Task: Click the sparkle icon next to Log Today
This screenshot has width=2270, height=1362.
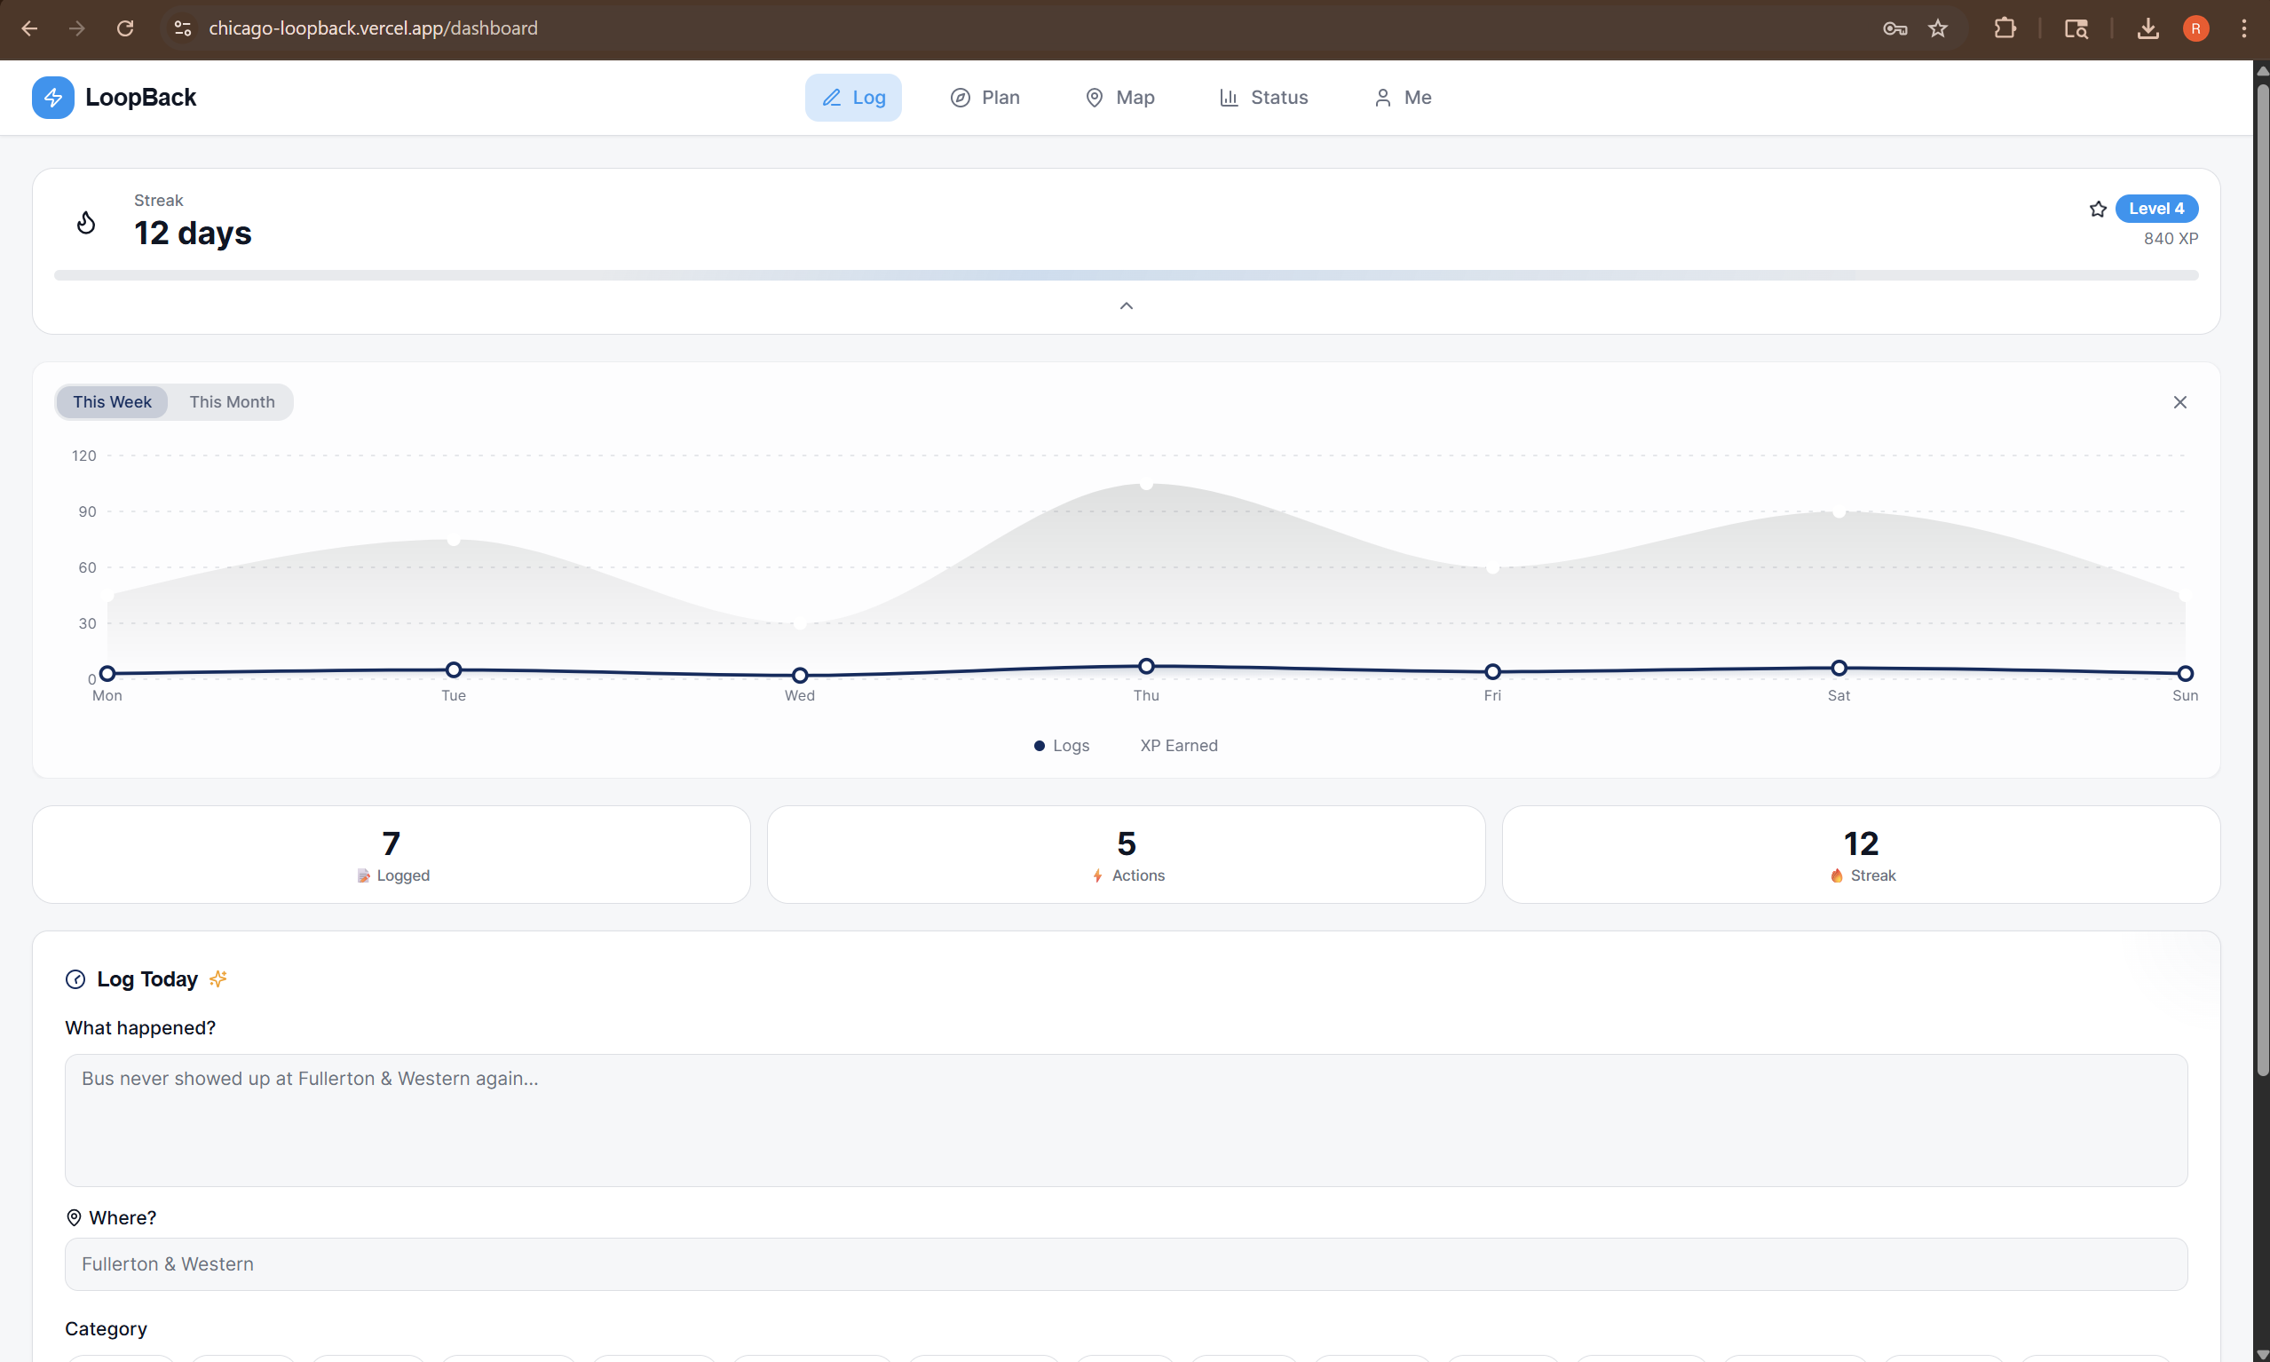Action: pos(218,978)
